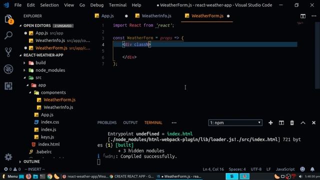Split the editor to the right
Image resolution: width=320 pixels, height=180 pixels.
(x=303, y=16)
